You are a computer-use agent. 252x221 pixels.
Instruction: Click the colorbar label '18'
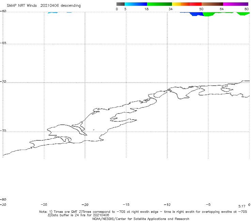pos(146,9)
